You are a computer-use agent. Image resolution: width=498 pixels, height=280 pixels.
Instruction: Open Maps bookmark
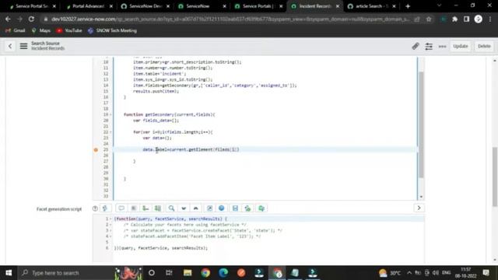coord(41,30)
